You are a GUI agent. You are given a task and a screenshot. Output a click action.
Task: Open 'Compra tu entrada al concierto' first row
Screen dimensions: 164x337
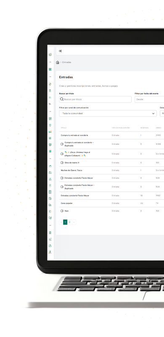point(74,135)
